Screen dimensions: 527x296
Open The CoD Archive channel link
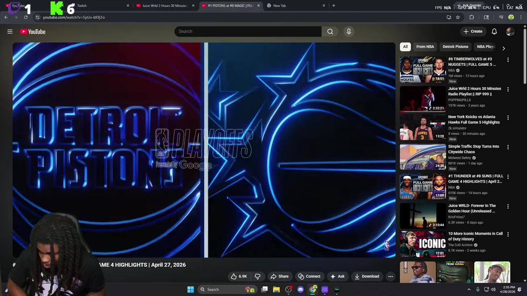[x=461, y=245]
